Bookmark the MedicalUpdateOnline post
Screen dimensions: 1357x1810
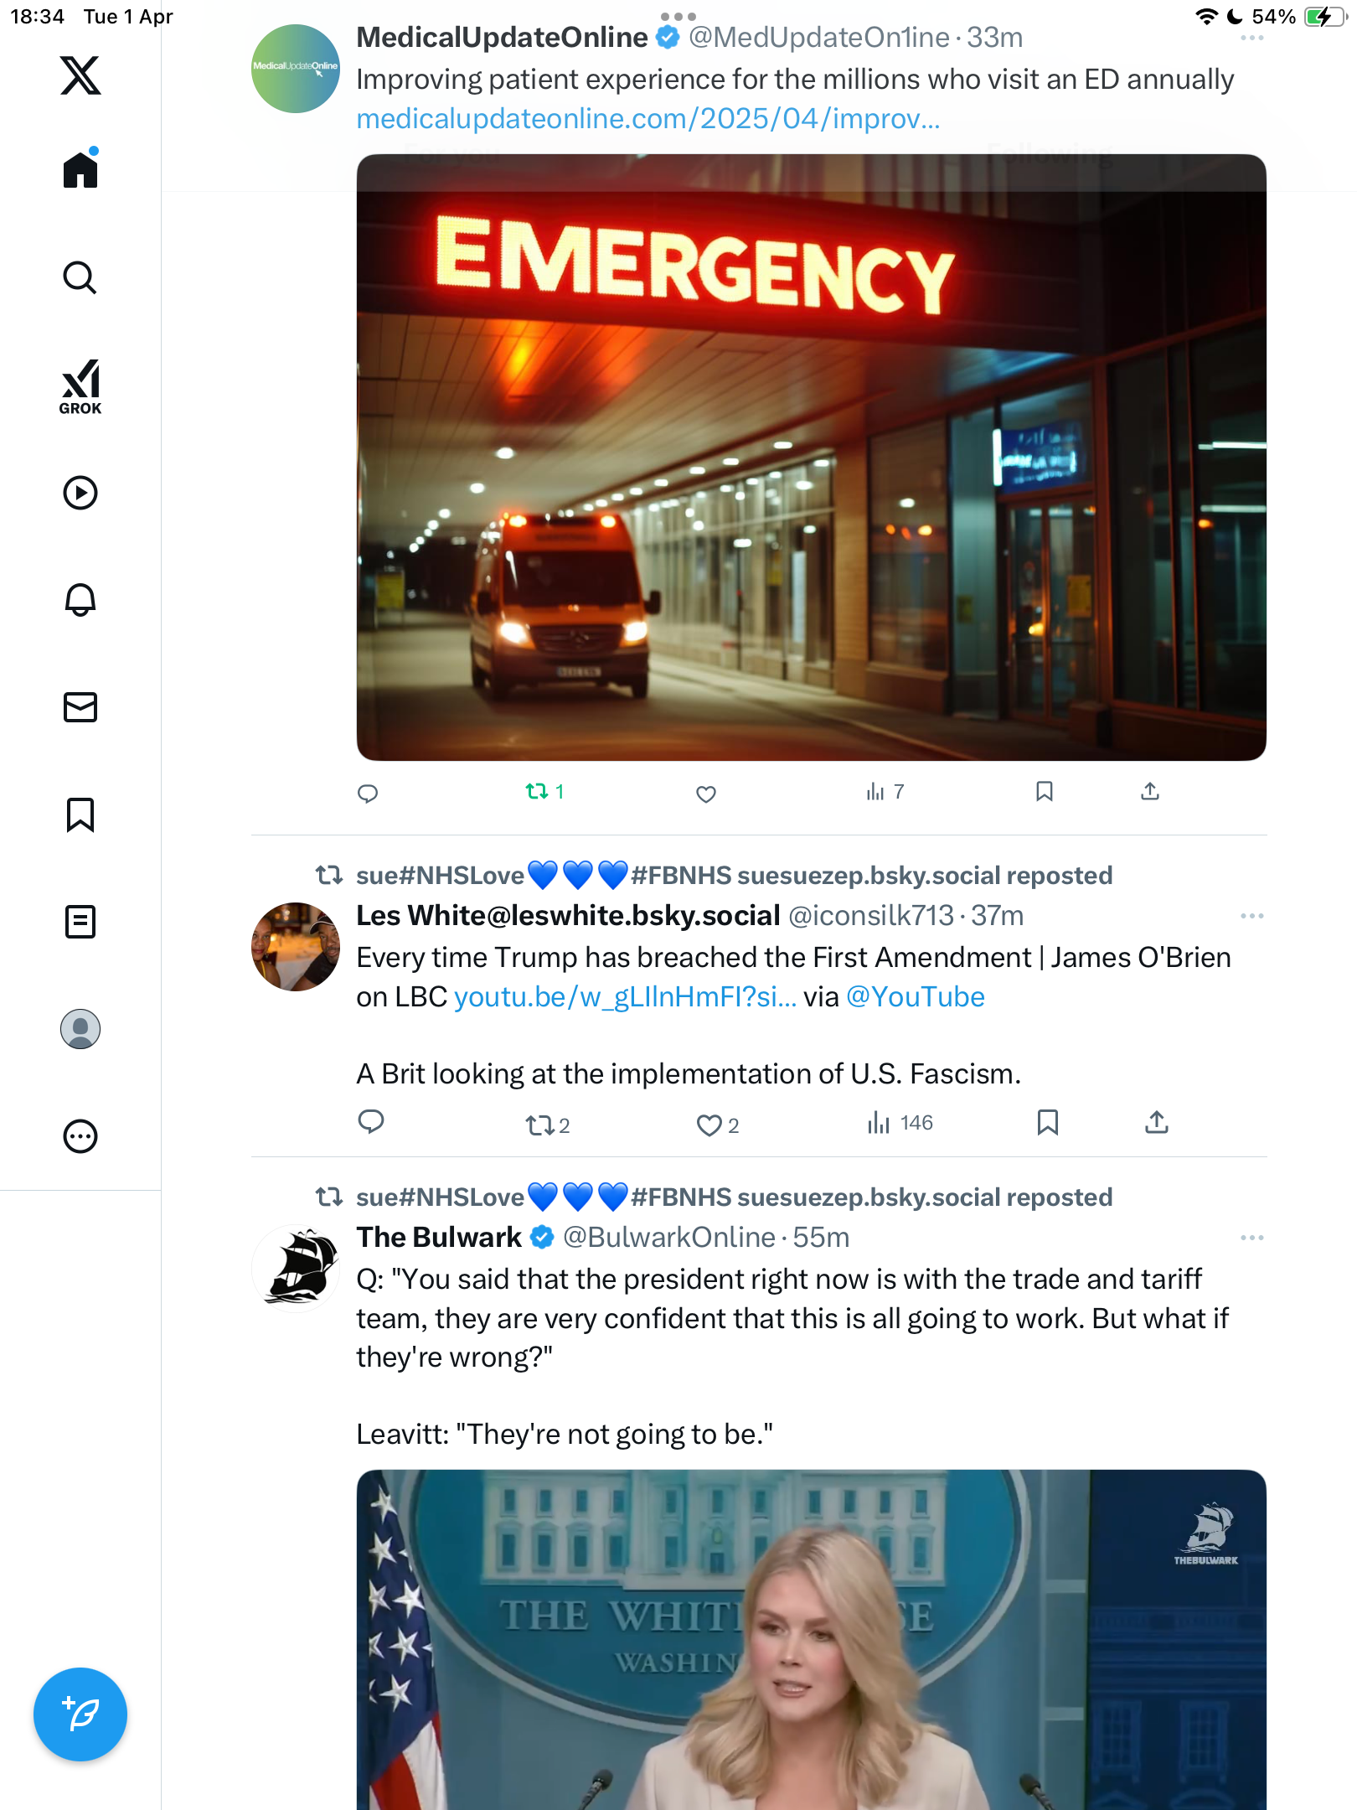click(x=1044, y=791)
